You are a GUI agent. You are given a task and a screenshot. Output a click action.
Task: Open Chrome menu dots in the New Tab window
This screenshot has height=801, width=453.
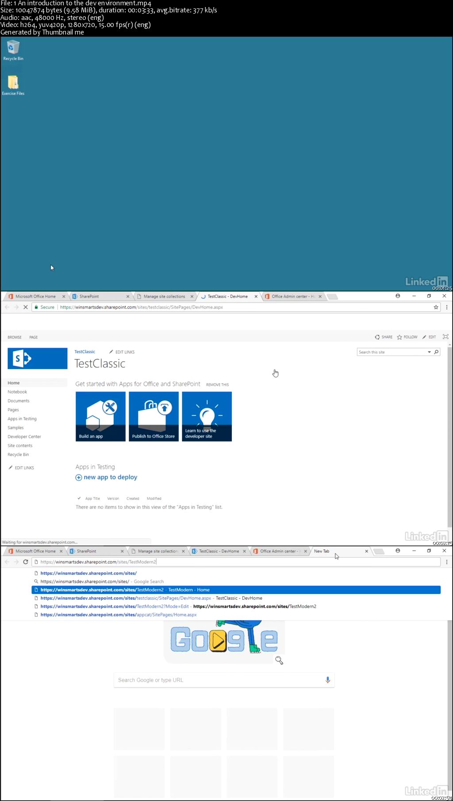tap(447, 562)
